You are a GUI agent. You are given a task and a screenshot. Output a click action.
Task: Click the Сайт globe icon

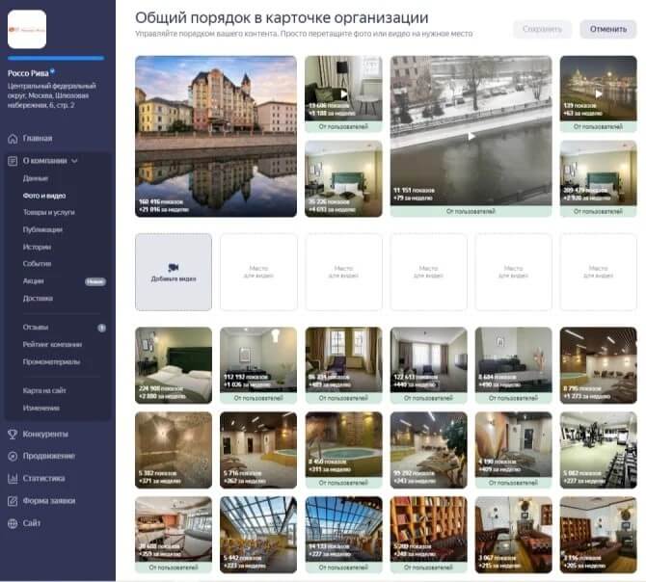[x=13, y=523]
